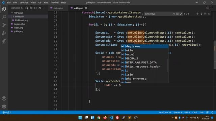Open the File menu
Viewport: 216px width, 121px height.
tap(9, 3)
